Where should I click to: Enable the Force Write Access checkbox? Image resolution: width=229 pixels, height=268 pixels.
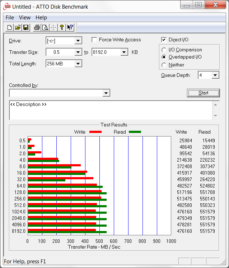click(94, 40)
